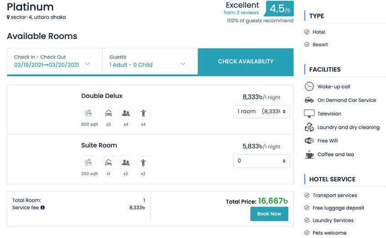Open the Suite Room quantity dropdown

262,161
